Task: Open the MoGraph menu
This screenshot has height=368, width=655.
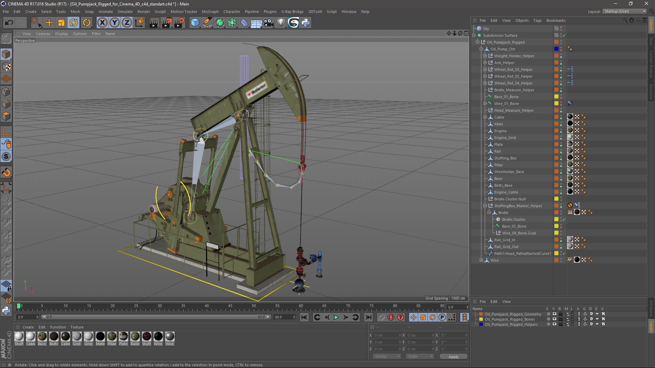Action: point(210,12)
